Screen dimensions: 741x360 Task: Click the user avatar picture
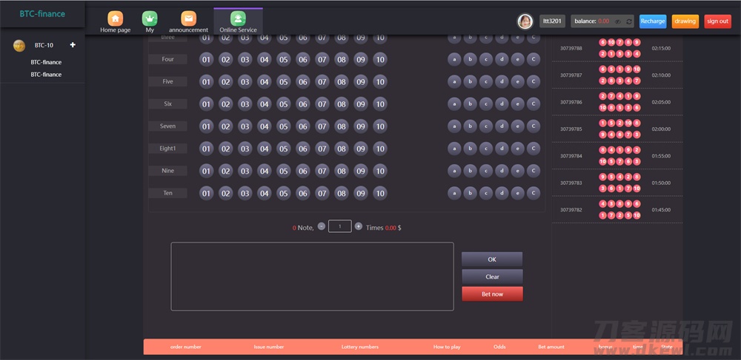(x=525, y=21)
